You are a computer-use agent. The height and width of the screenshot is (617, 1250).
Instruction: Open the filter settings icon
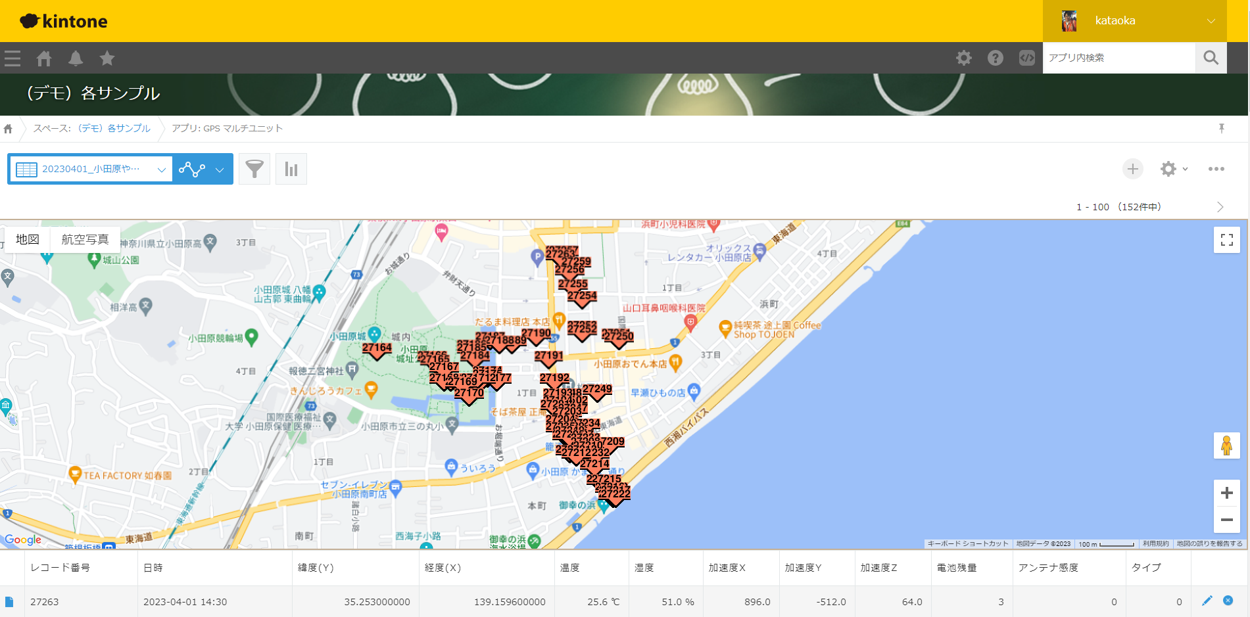click(254, 169)
